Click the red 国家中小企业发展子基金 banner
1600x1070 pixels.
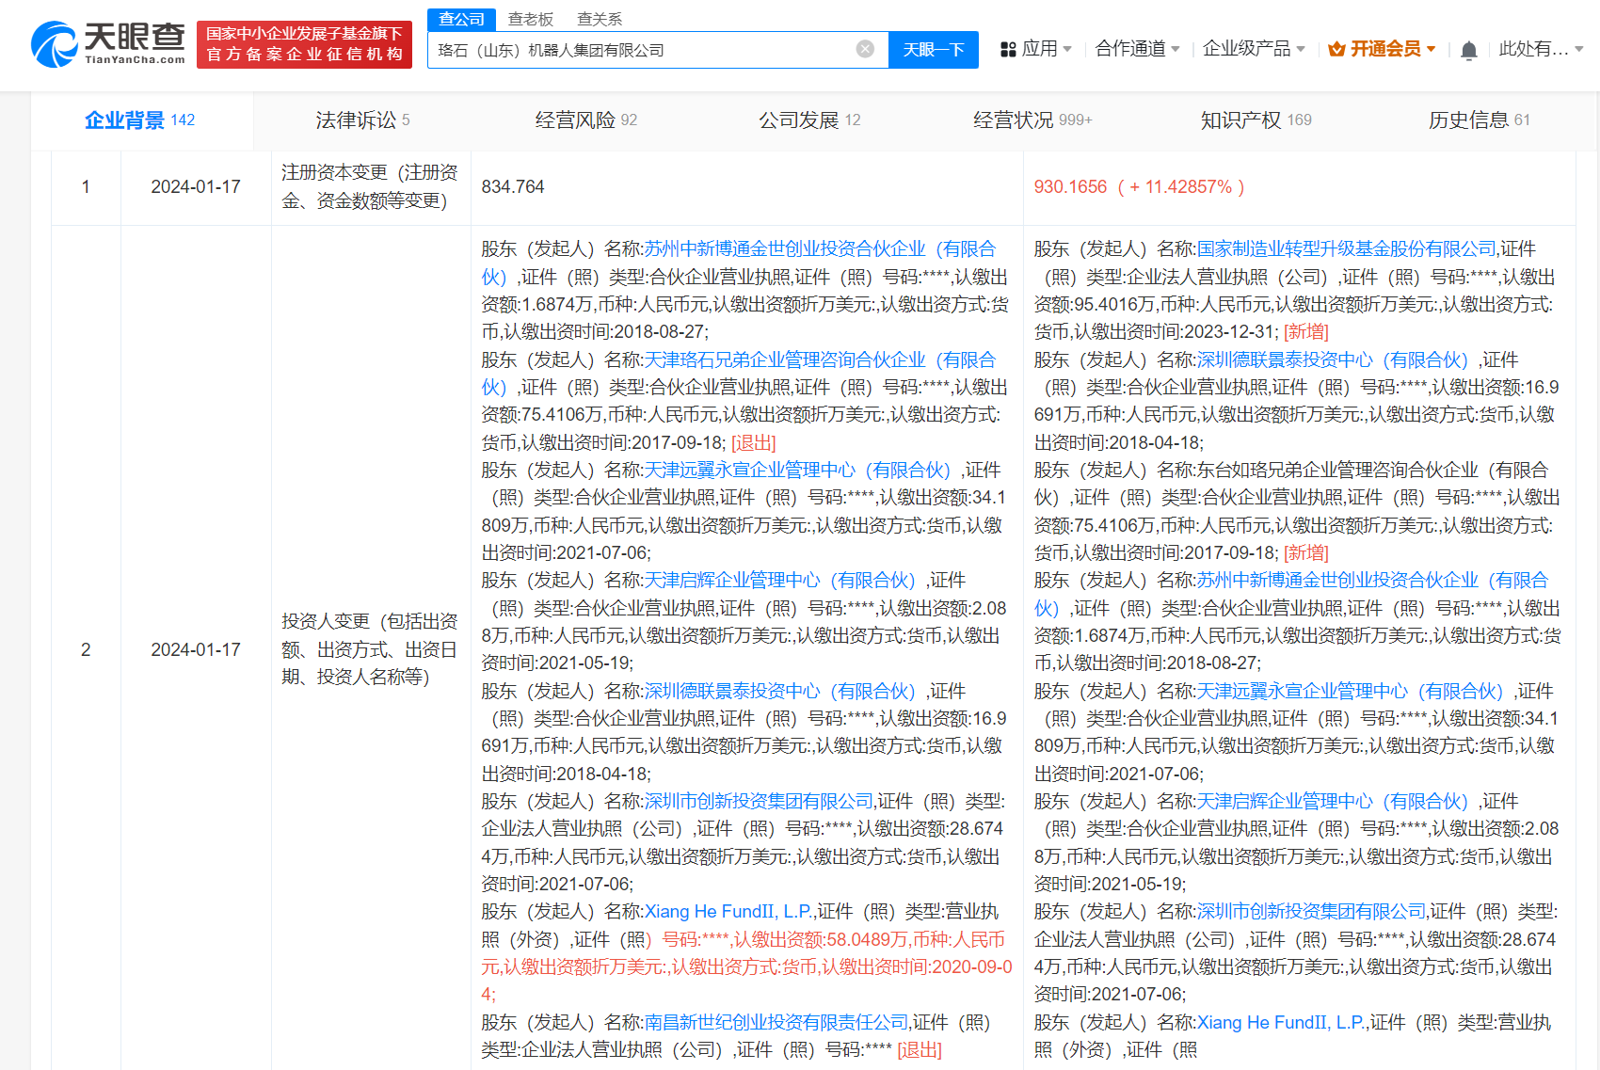coord(304,44)
